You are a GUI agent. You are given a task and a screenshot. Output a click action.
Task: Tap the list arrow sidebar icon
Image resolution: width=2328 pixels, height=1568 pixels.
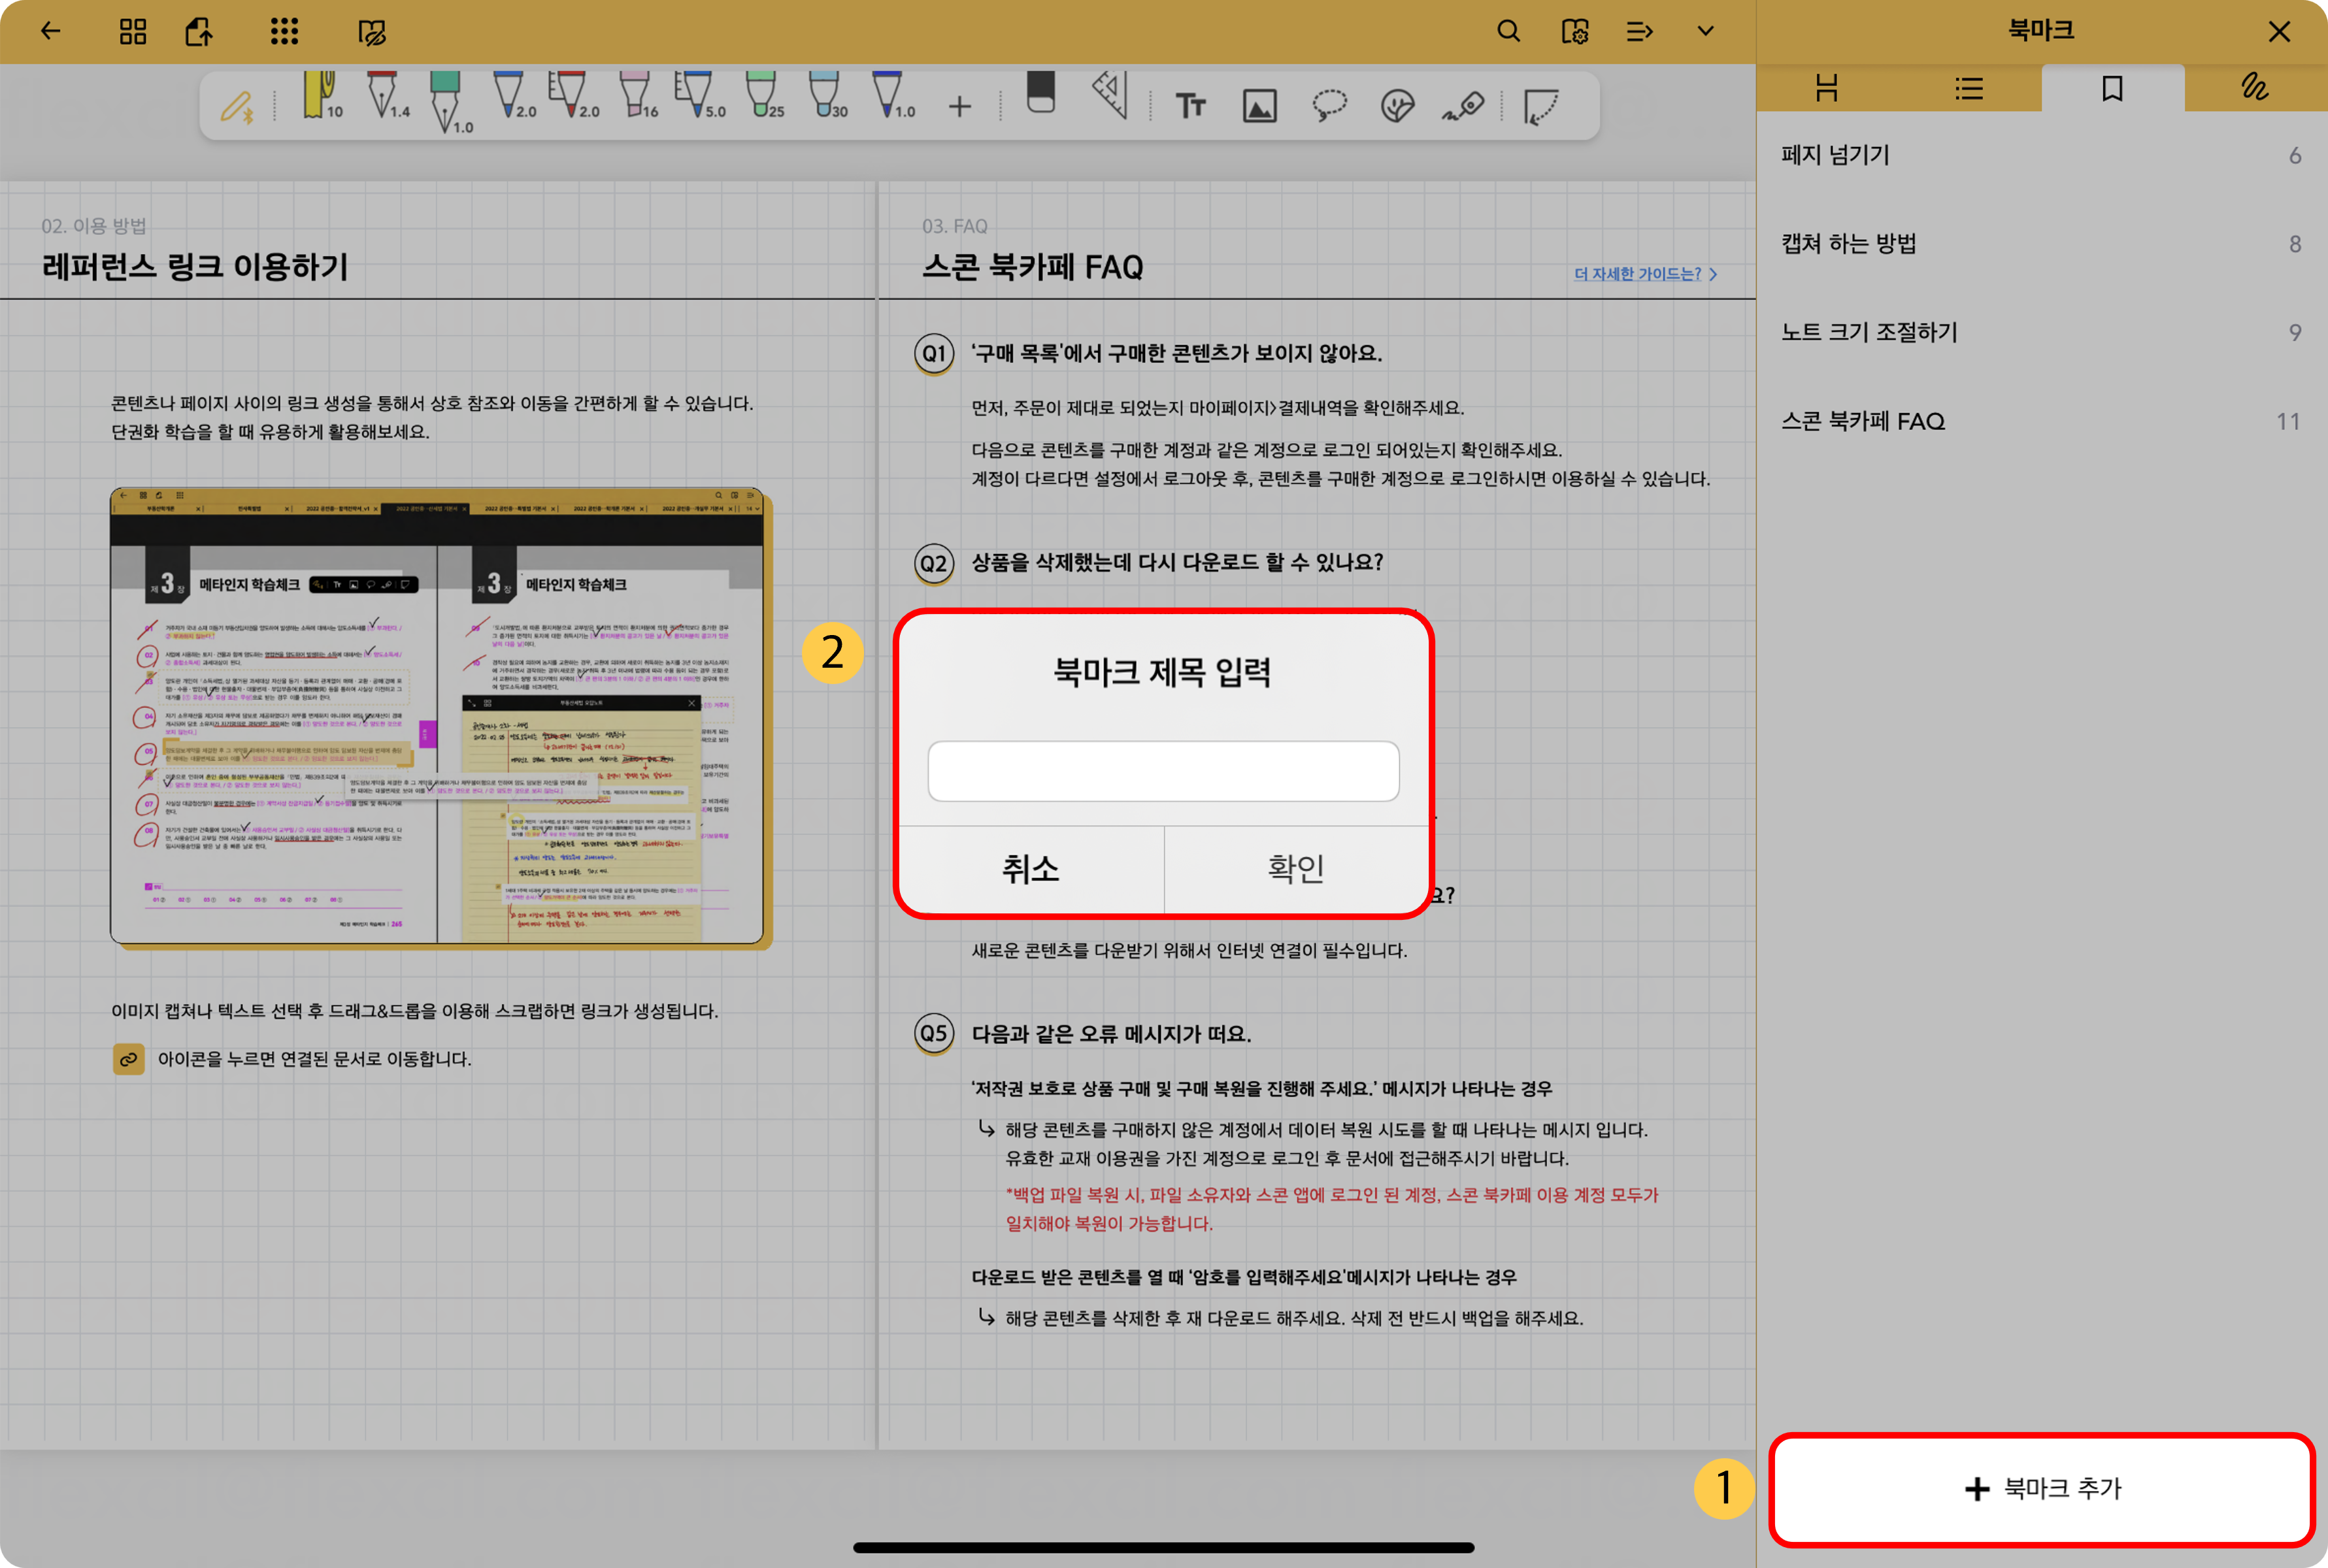1640,32
